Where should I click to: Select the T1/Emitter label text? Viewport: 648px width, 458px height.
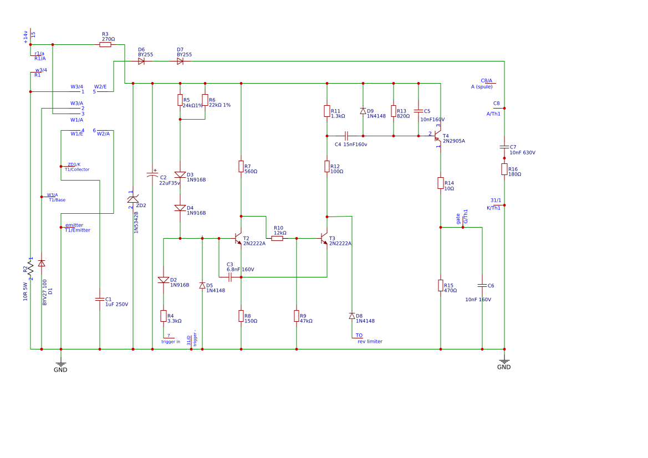(77, 229)
